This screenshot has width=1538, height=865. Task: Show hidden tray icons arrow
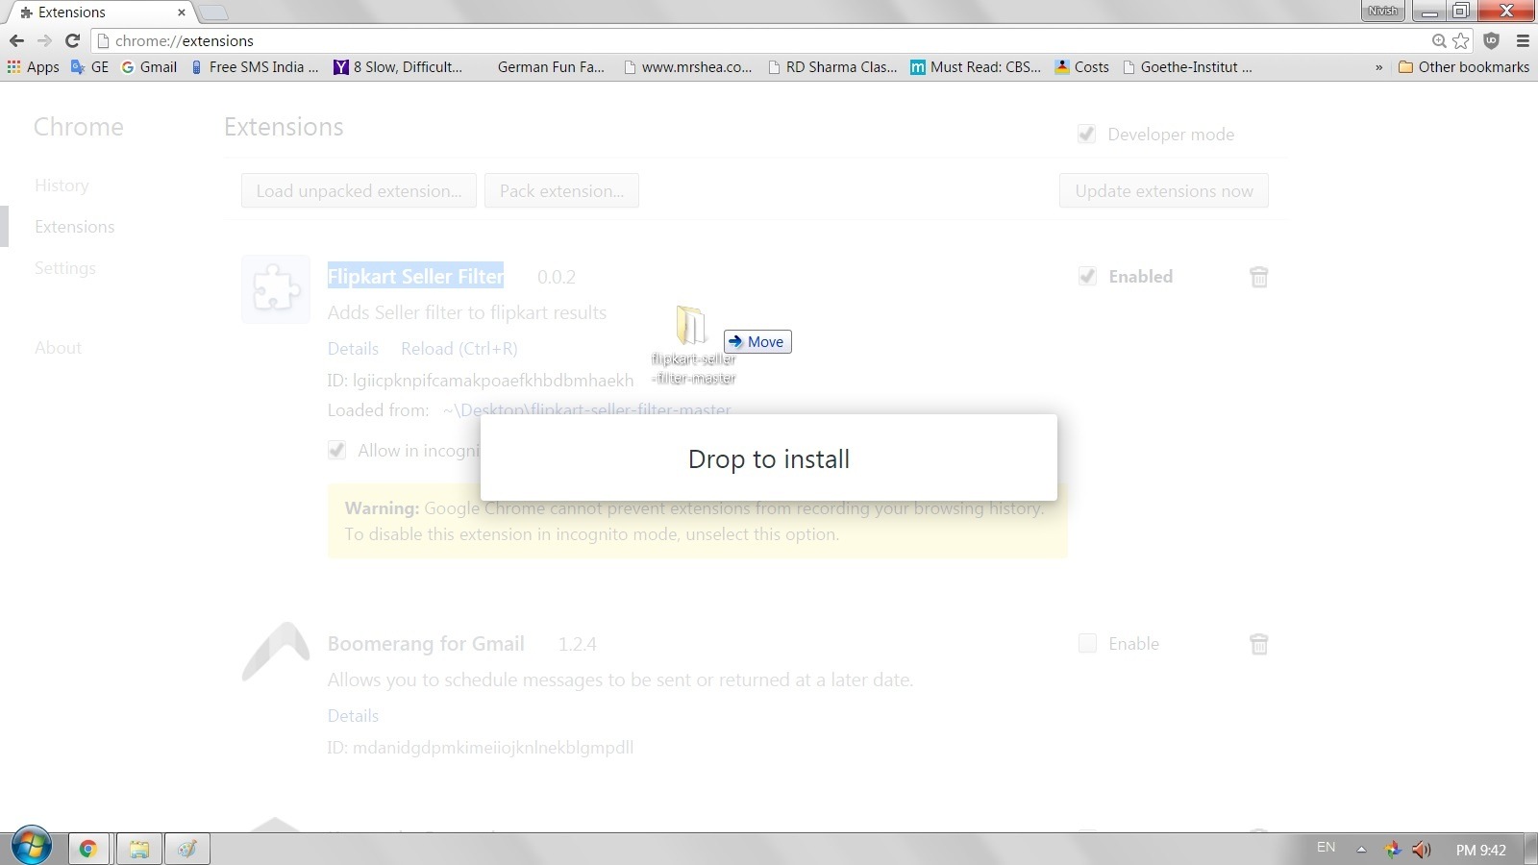point(1361,850)
